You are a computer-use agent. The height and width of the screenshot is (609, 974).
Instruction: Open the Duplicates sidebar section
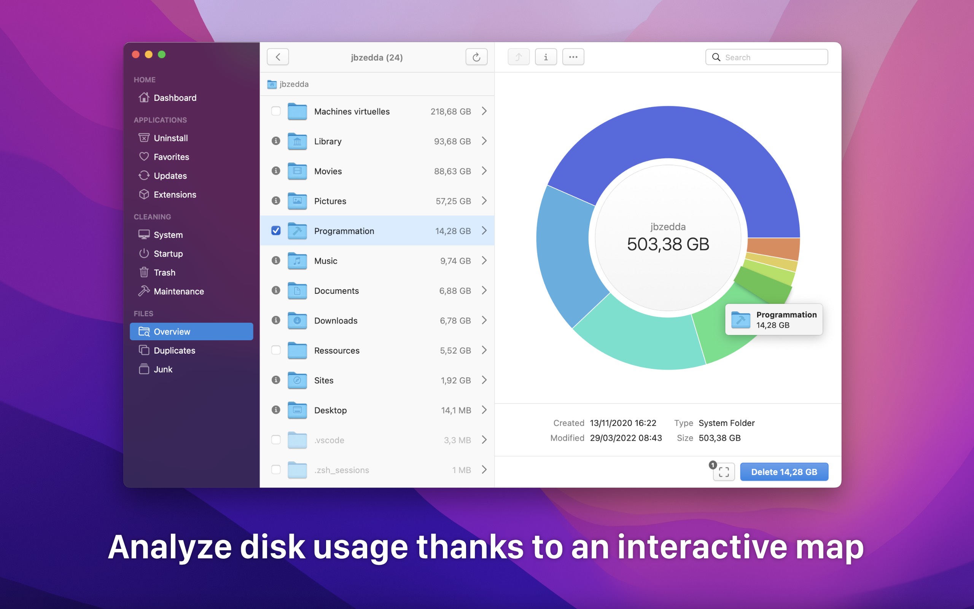click(x=174, y=351)
